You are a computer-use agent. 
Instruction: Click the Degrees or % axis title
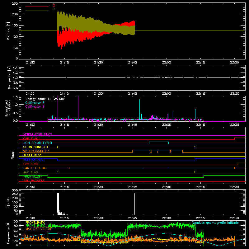pyautogui.click(x=8, y=233)
